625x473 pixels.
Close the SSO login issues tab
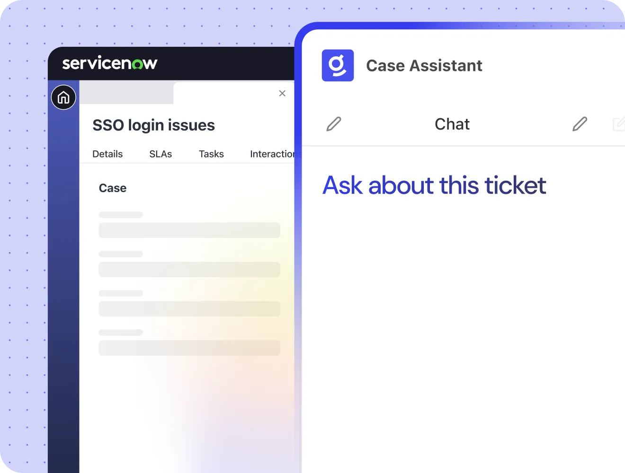282,93
